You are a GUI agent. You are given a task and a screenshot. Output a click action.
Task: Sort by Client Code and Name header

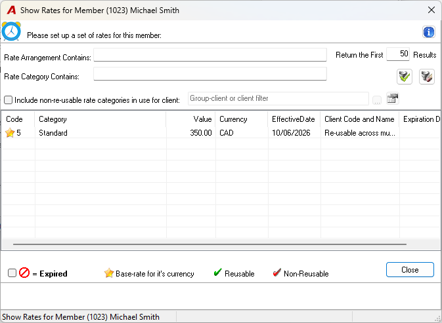[x=360, y=119]
